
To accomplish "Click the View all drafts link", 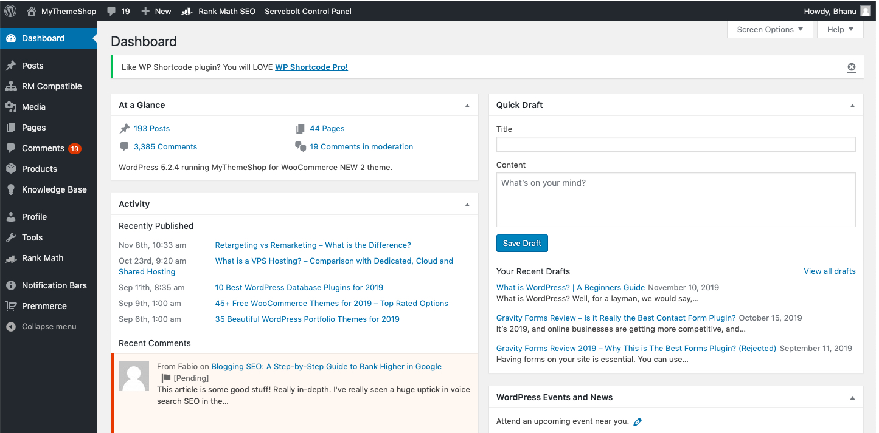I will click(x=830, y=271).
